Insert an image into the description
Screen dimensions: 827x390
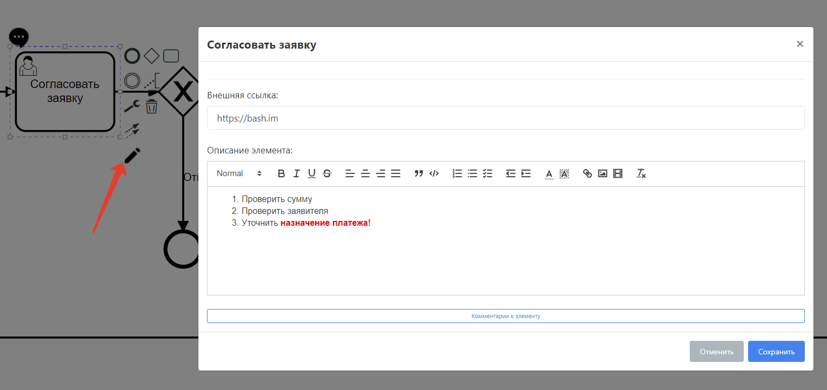pos(603,173)
